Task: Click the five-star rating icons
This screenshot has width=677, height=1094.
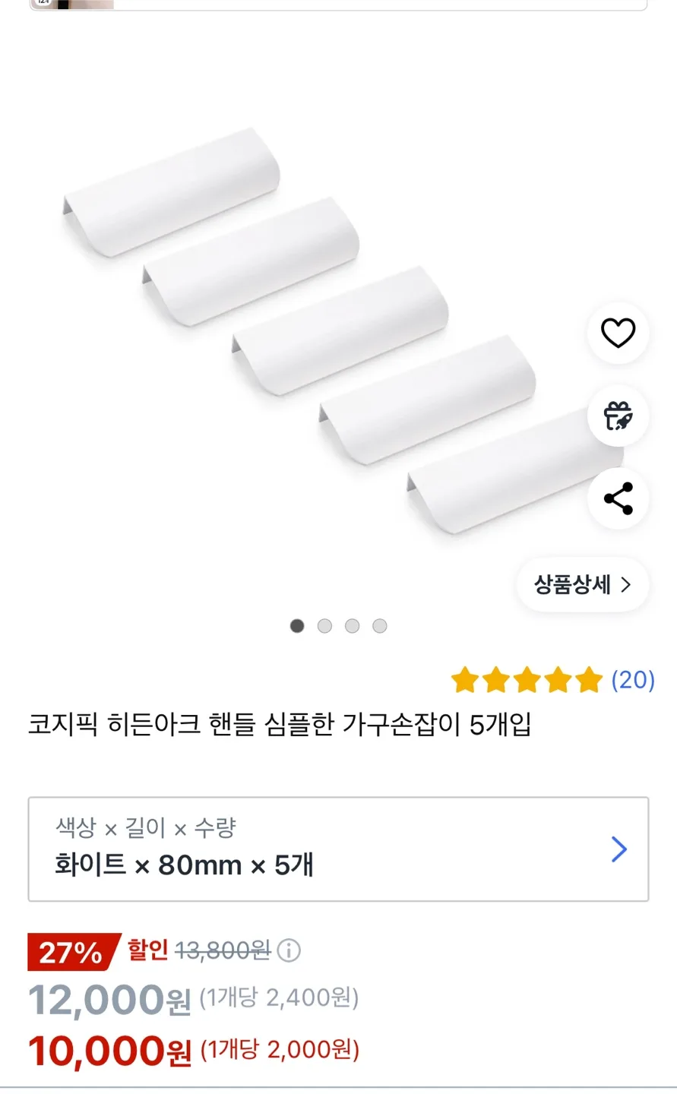Action: point(527,680)
